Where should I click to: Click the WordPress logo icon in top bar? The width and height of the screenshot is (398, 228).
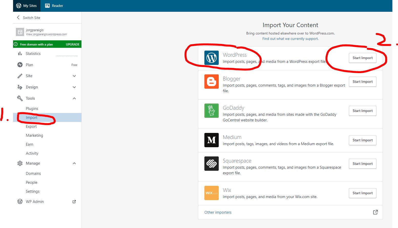[x=19, y=6]
